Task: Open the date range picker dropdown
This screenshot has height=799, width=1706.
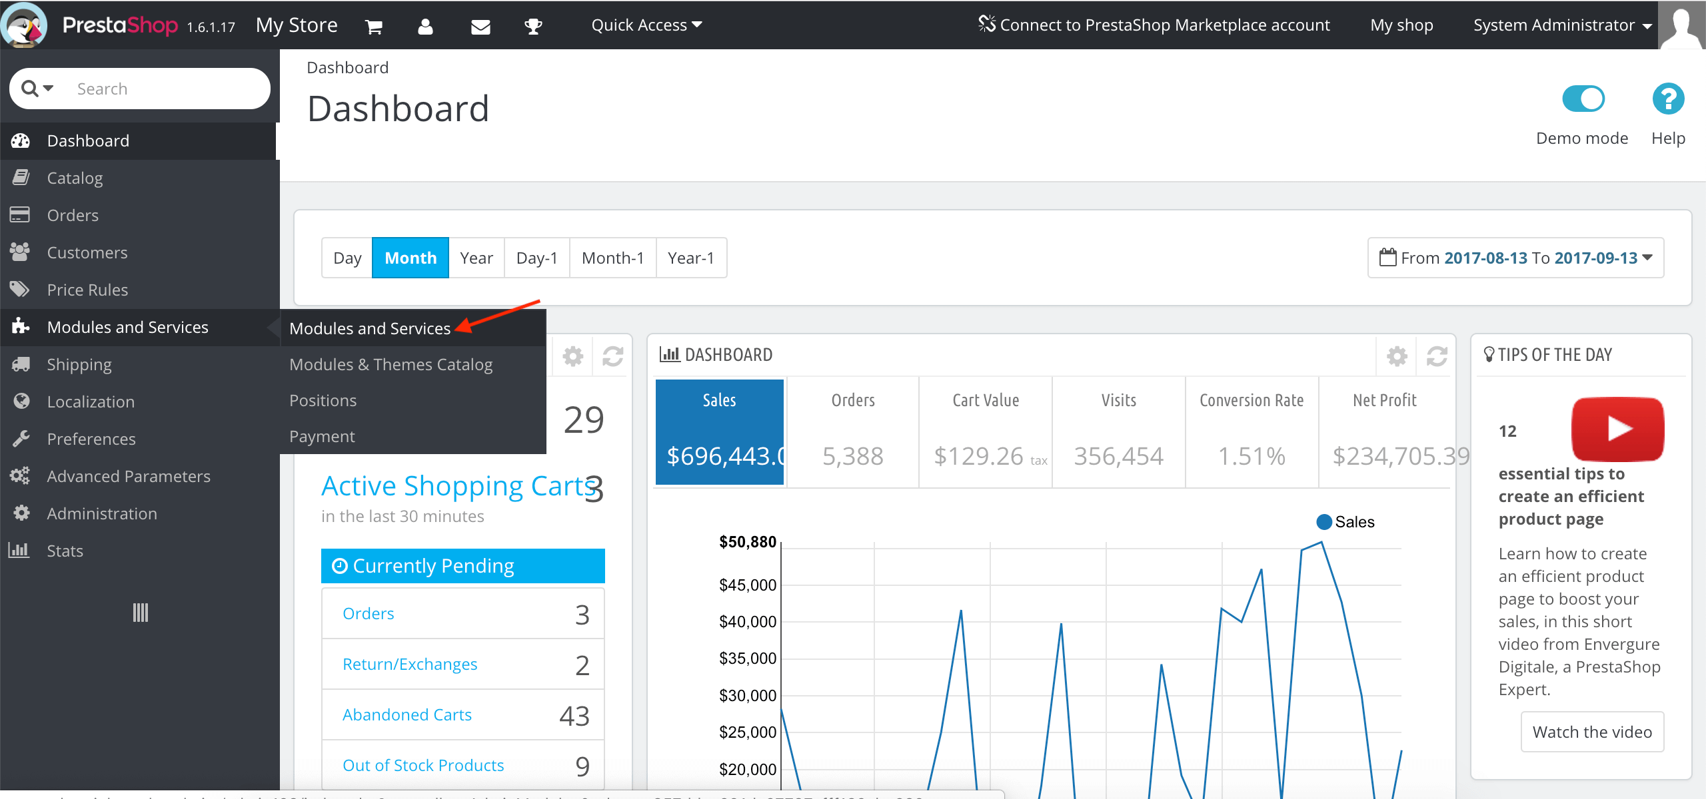Action: 1515,258
